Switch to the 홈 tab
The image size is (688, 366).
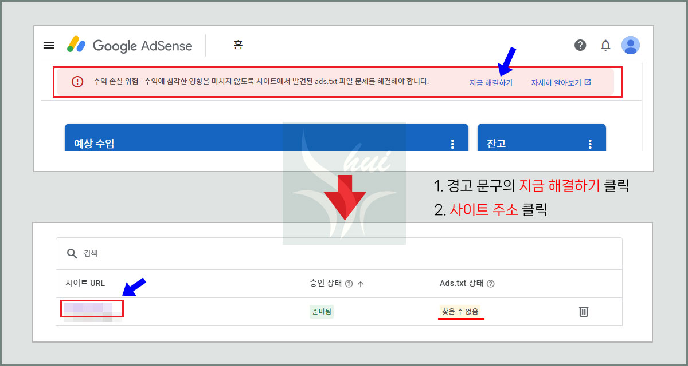coord(237,45)
